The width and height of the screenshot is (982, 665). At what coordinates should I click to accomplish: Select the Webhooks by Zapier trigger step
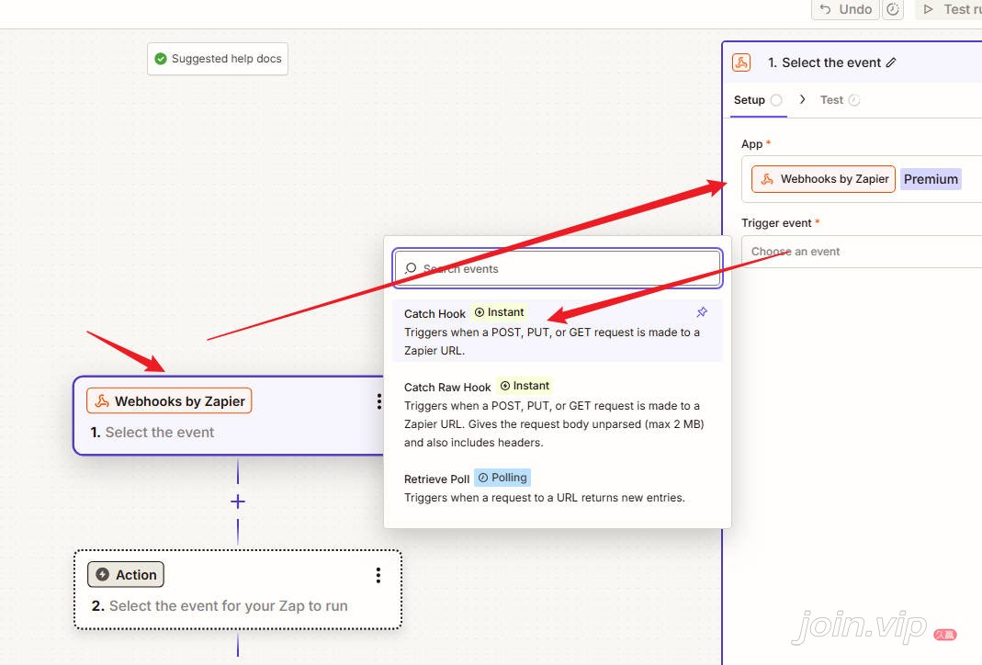coord(230,416)
